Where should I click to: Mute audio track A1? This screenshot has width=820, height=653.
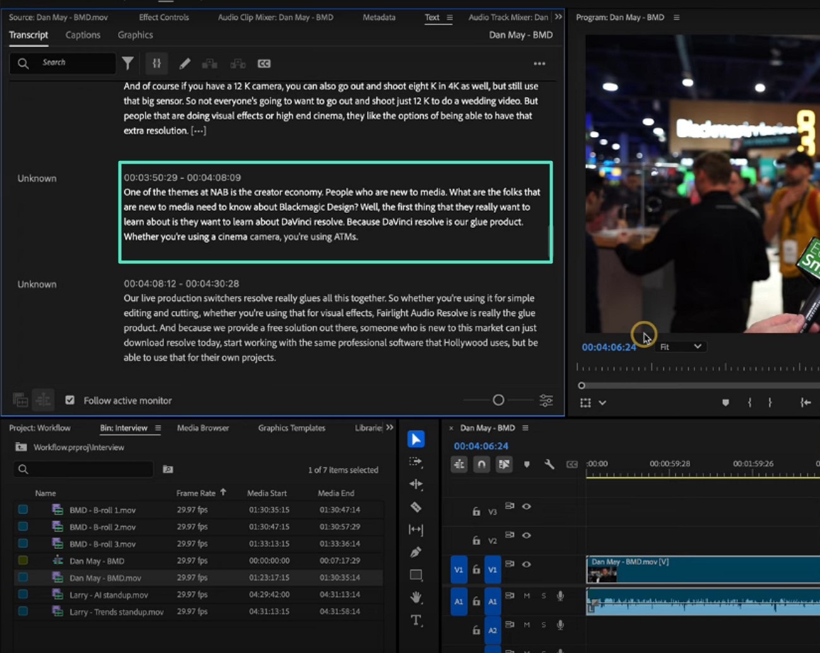click(527, 596)
